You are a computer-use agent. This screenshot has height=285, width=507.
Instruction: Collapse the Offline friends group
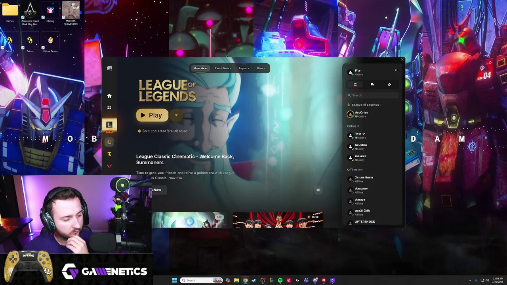pos(355,170)
